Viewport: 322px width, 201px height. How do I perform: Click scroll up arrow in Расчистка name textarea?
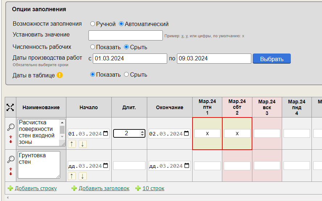click(62, 123)
